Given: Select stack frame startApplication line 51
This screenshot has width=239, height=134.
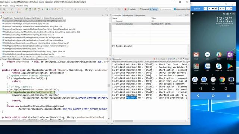Looking at the screenshot, I should tap(35, 46).
